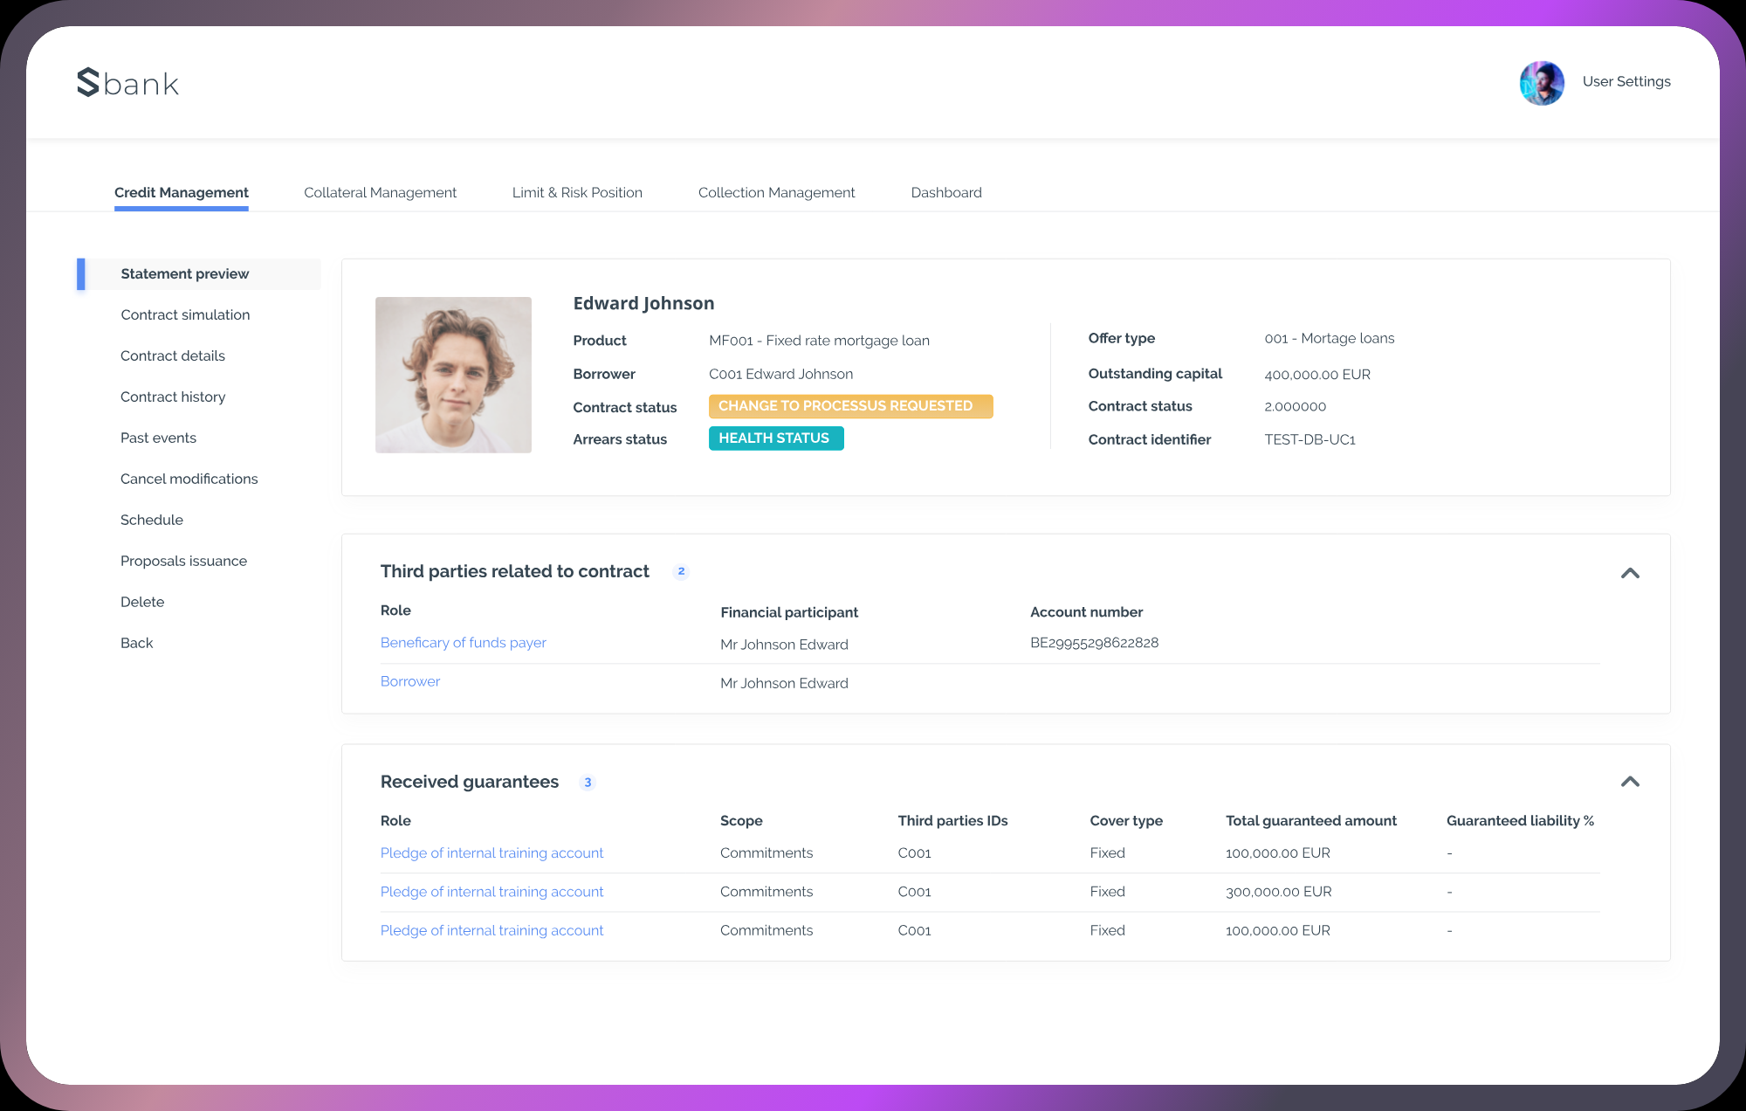
Task: Click the Borrower role link
Action: [x=409, y=681]
